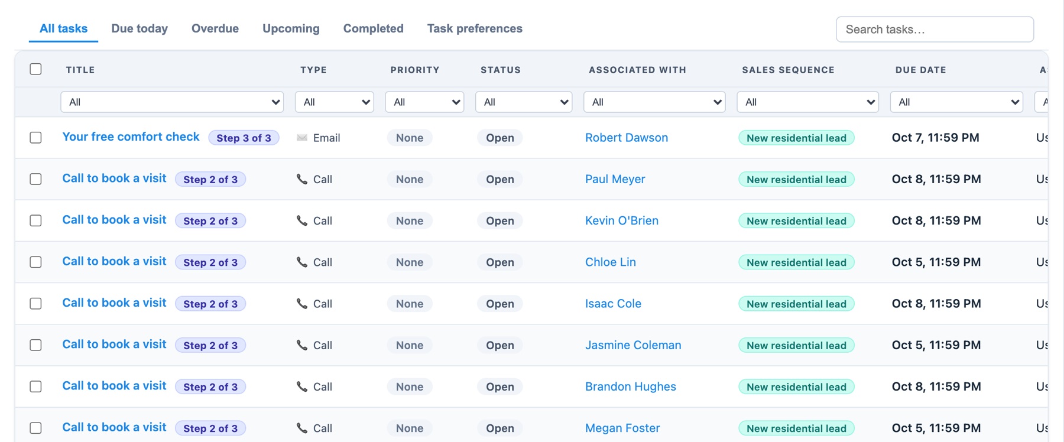The width and height of the screenshot is (1064, 442).
Task: Open Megan Foster's contact link
Action: click(622, 428)
